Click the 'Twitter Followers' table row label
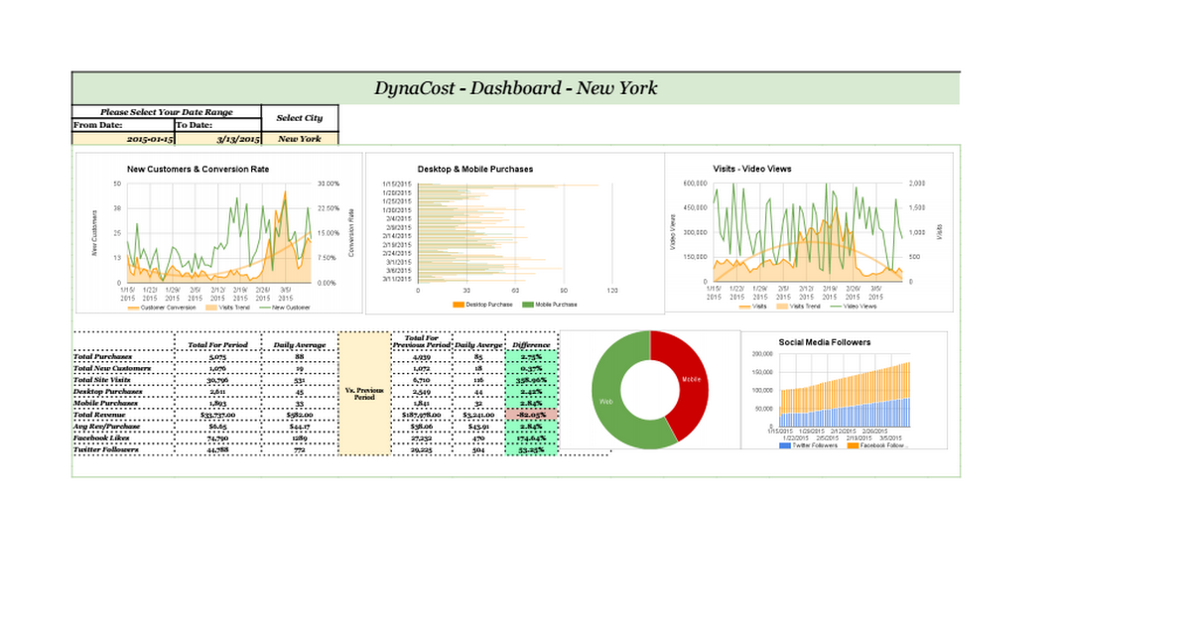 pos(105,449)
